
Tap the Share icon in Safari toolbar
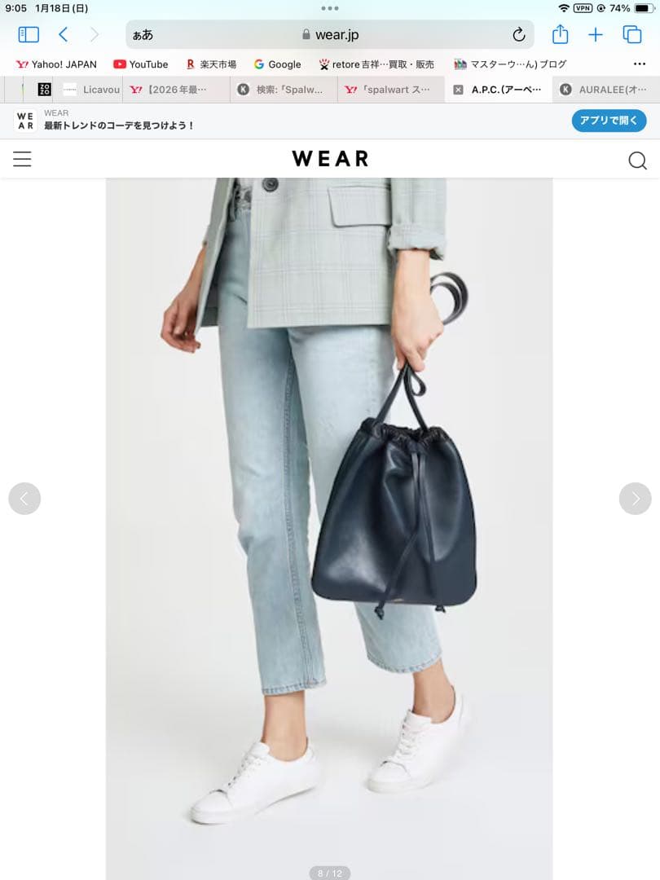pyautogui.click(x=560, y=34)
